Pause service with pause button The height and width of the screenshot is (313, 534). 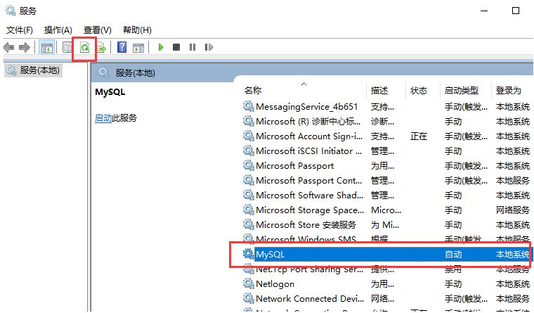coord(193,47)
